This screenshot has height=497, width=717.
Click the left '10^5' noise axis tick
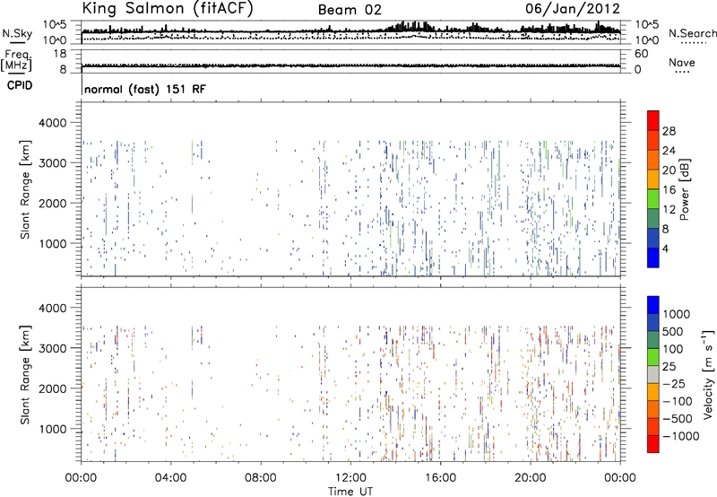coord(55,24)
